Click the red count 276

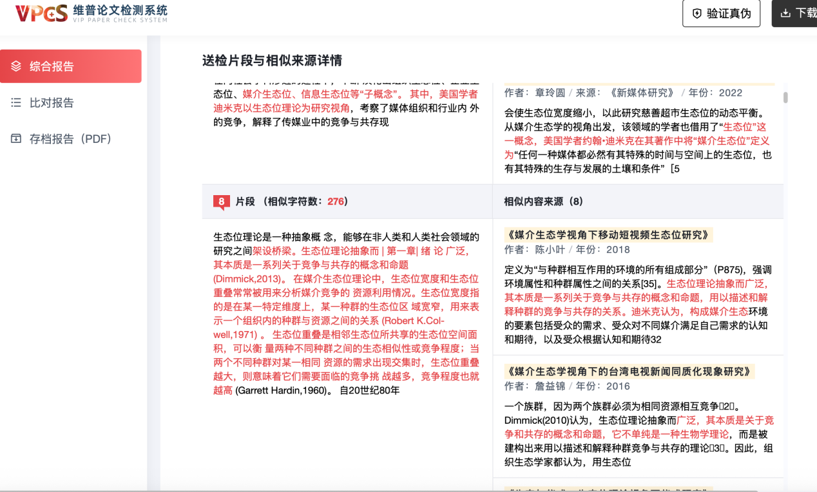coord(336,202)
